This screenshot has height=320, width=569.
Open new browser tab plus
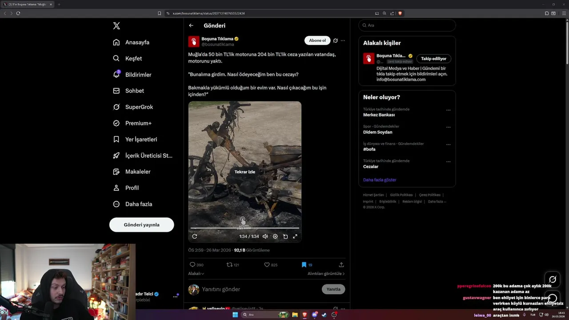[x=59, y=4]
